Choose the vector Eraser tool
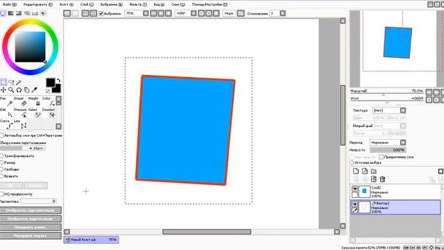The image size is (444, 250). tap(21, 101)
